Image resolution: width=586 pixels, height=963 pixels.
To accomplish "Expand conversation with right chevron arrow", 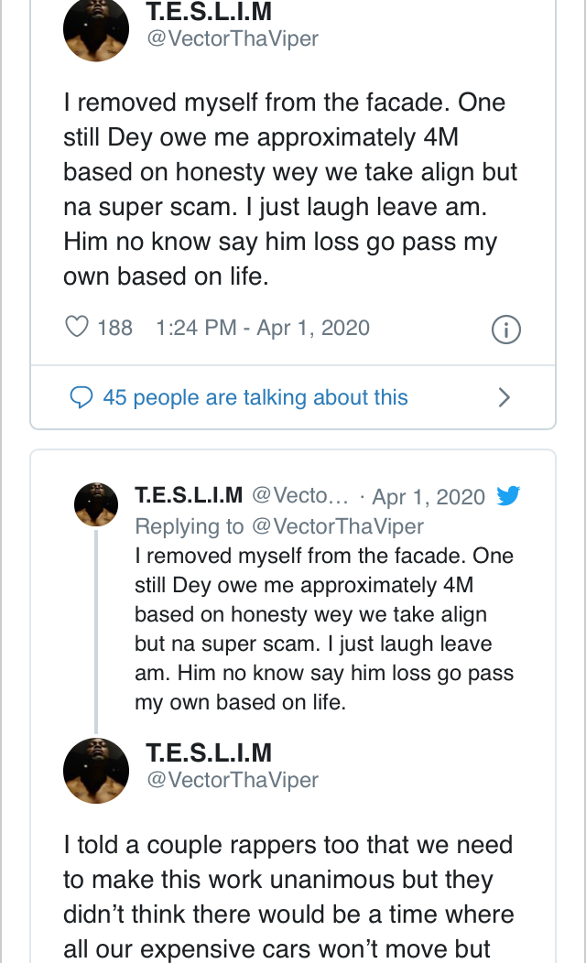I will coord(504,397).
